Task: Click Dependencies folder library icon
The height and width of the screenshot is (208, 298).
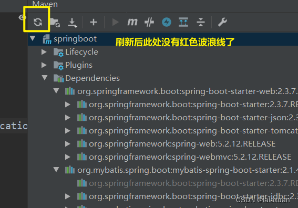Action: tap(58, 78)
